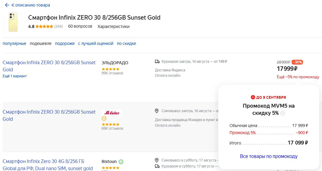322x171 pixels.
Task: Click Ещё −5% по промокоду text
Action: tap(298, 77)
